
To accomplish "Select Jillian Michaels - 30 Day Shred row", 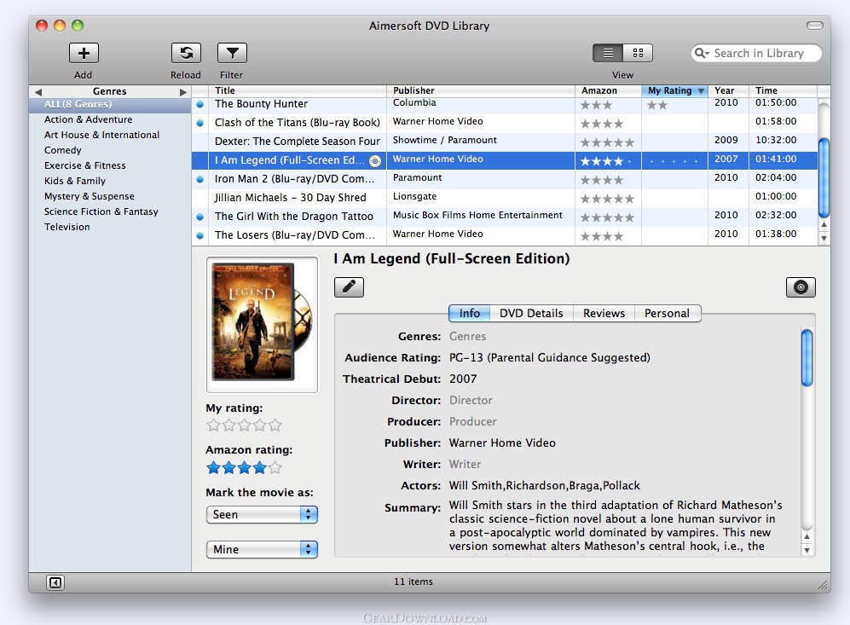I will (x=505, y=198).
